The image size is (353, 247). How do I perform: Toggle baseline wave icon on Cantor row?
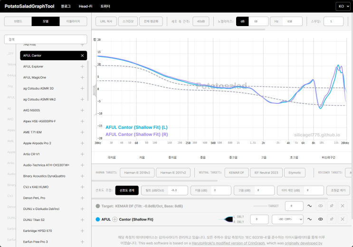tap(310, 219)
